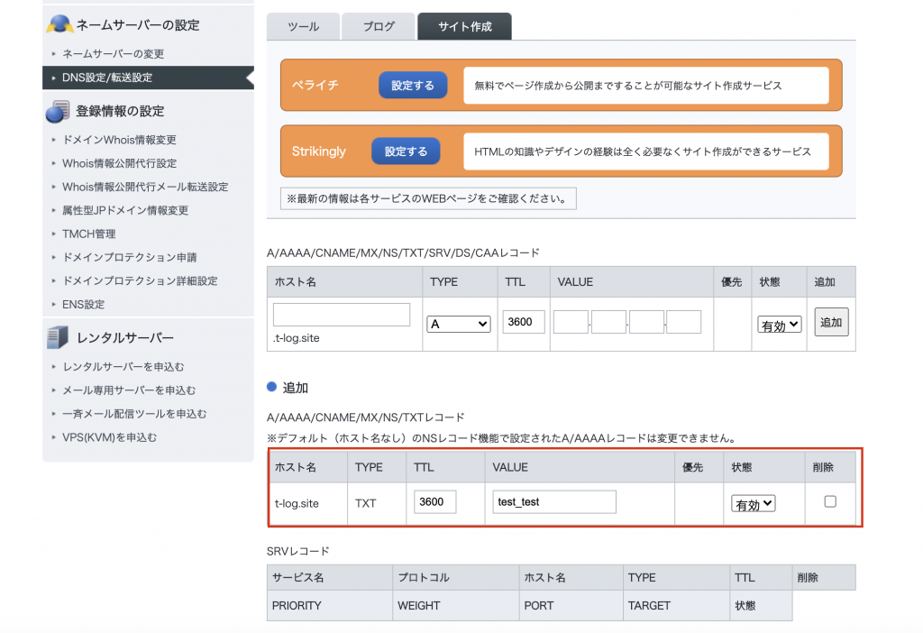Edit the TTL field of the TXT record
The width and height of the screenshot is (923, 633).
tap(435, 501)
